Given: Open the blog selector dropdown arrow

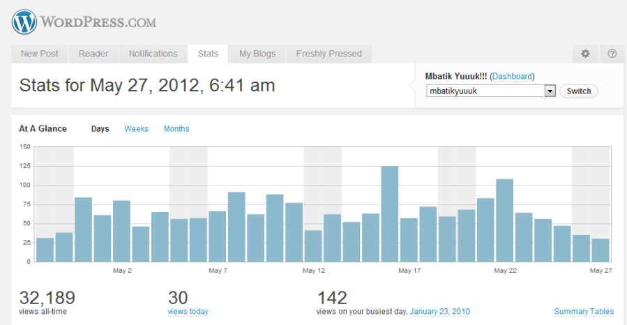Looking at the screenshot, I should pos(549,91).
